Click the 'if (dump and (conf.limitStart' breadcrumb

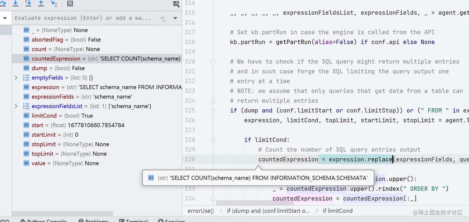[268, 211]
